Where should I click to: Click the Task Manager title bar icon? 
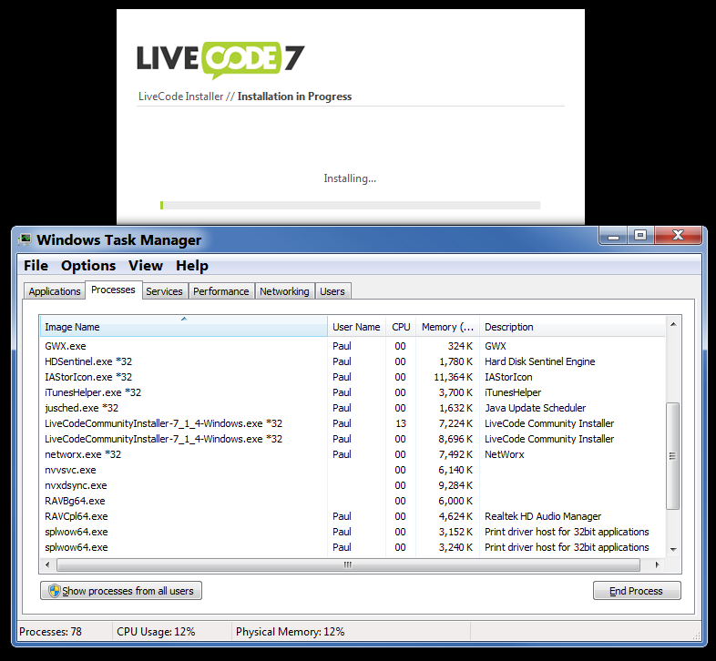25,239
